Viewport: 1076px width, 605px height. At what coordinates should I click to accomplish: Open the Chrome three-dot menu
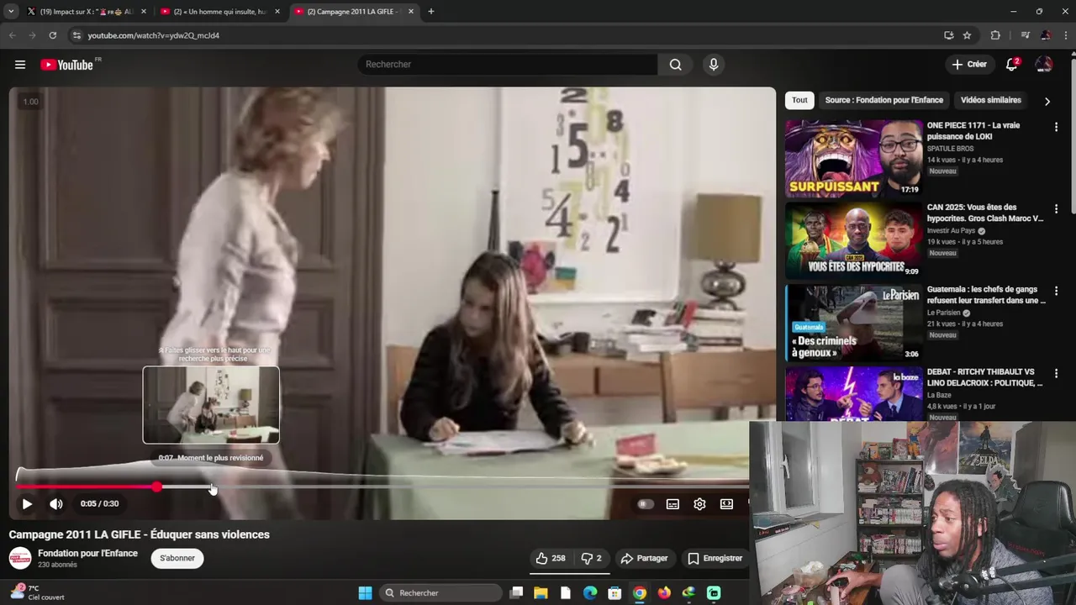coord(1066,35)
